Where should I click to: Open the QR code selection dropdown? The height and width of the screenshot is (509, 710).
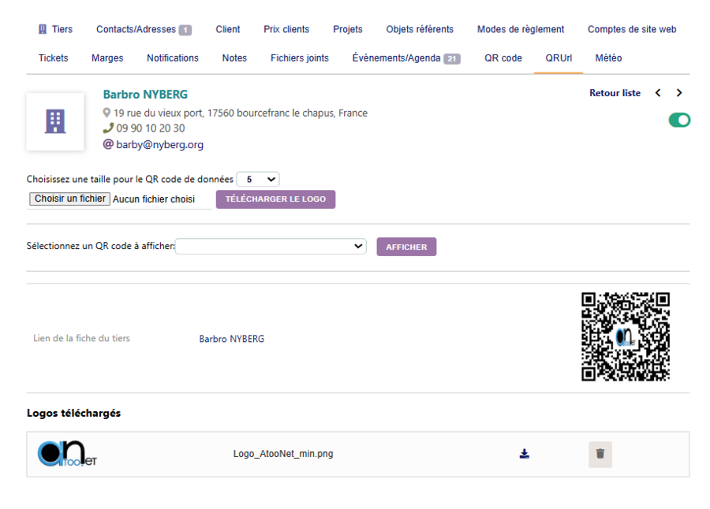pos(271,246)
